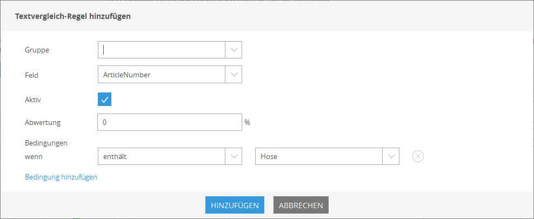Click the 'Feld' label text
Screen dimensions: 534x219
click(x=31, y=75)
